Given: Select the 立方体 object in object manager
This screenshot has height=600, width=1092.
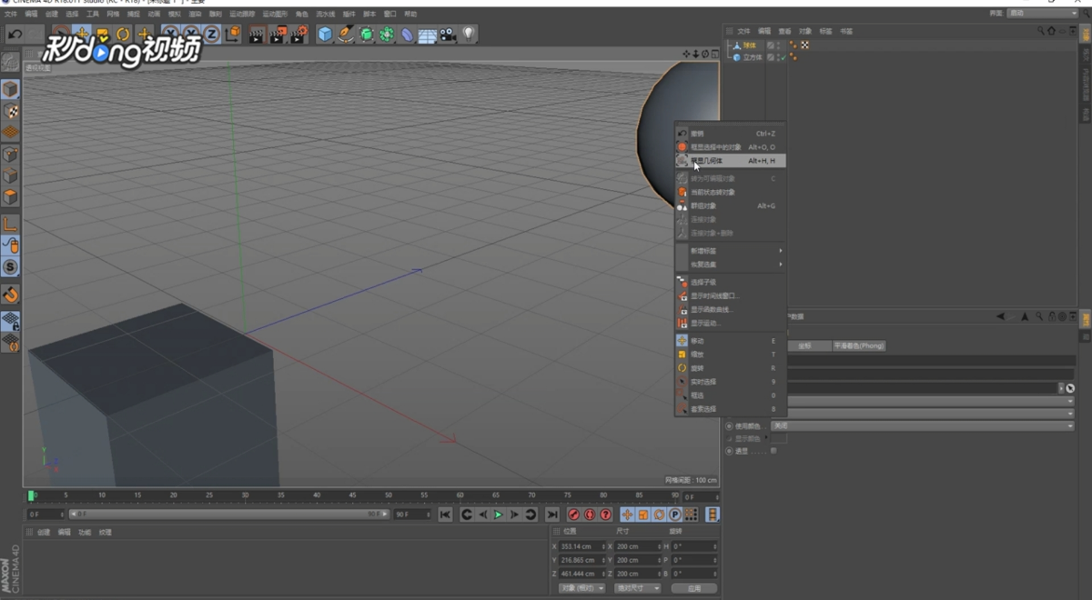Looking at the screenshot, I should (752, 57).
